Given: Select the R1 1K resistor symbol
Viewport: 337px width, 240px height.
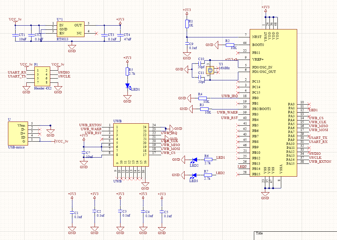Looking at the screenshot, I should click(x=187, y=24).
